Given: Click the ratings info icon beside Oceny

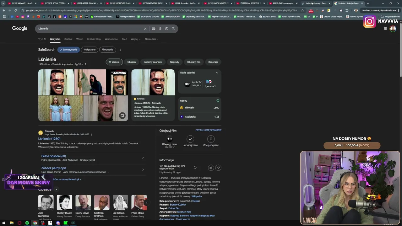Looking at the screenshot, I should (218, 101).
